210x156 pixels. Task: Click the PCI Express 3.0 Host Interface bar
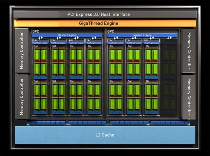[x=105, y=14]
